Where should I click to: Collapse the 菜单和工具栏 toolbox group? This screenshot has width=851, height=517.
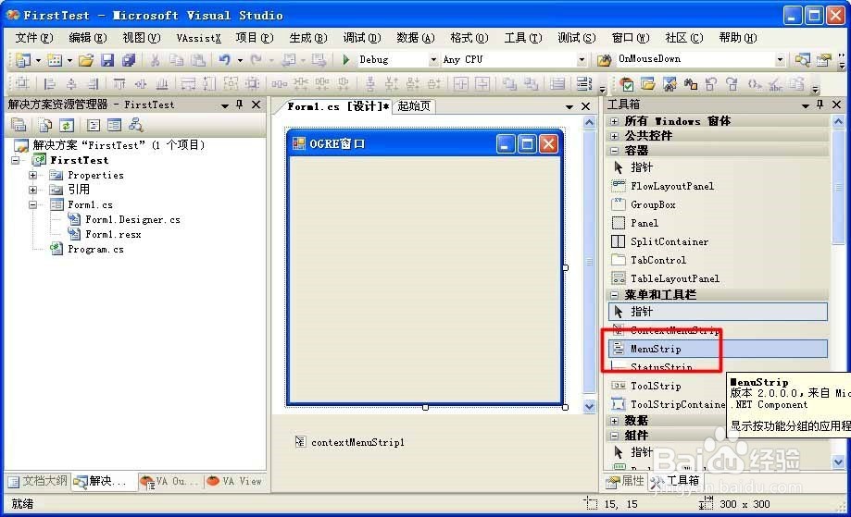614,295
